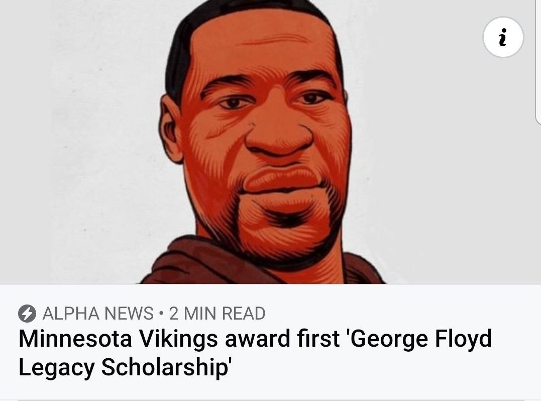The image size is (541, 406).
Task: Tap the word 'NEWS' in the source line
Action: (x=129, y=314)
